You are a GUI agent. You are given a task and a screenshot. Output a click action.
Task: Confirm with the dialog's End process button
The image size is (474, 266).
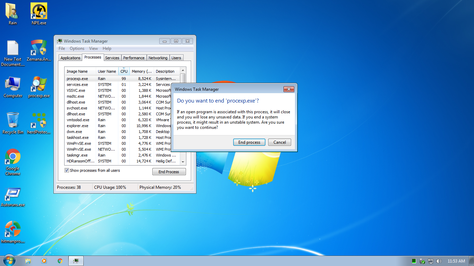(249, 142)
